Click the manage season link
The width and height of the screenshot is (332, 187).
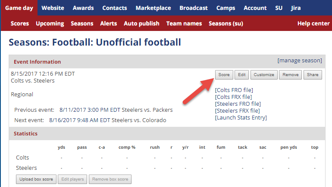click(300, 61)
